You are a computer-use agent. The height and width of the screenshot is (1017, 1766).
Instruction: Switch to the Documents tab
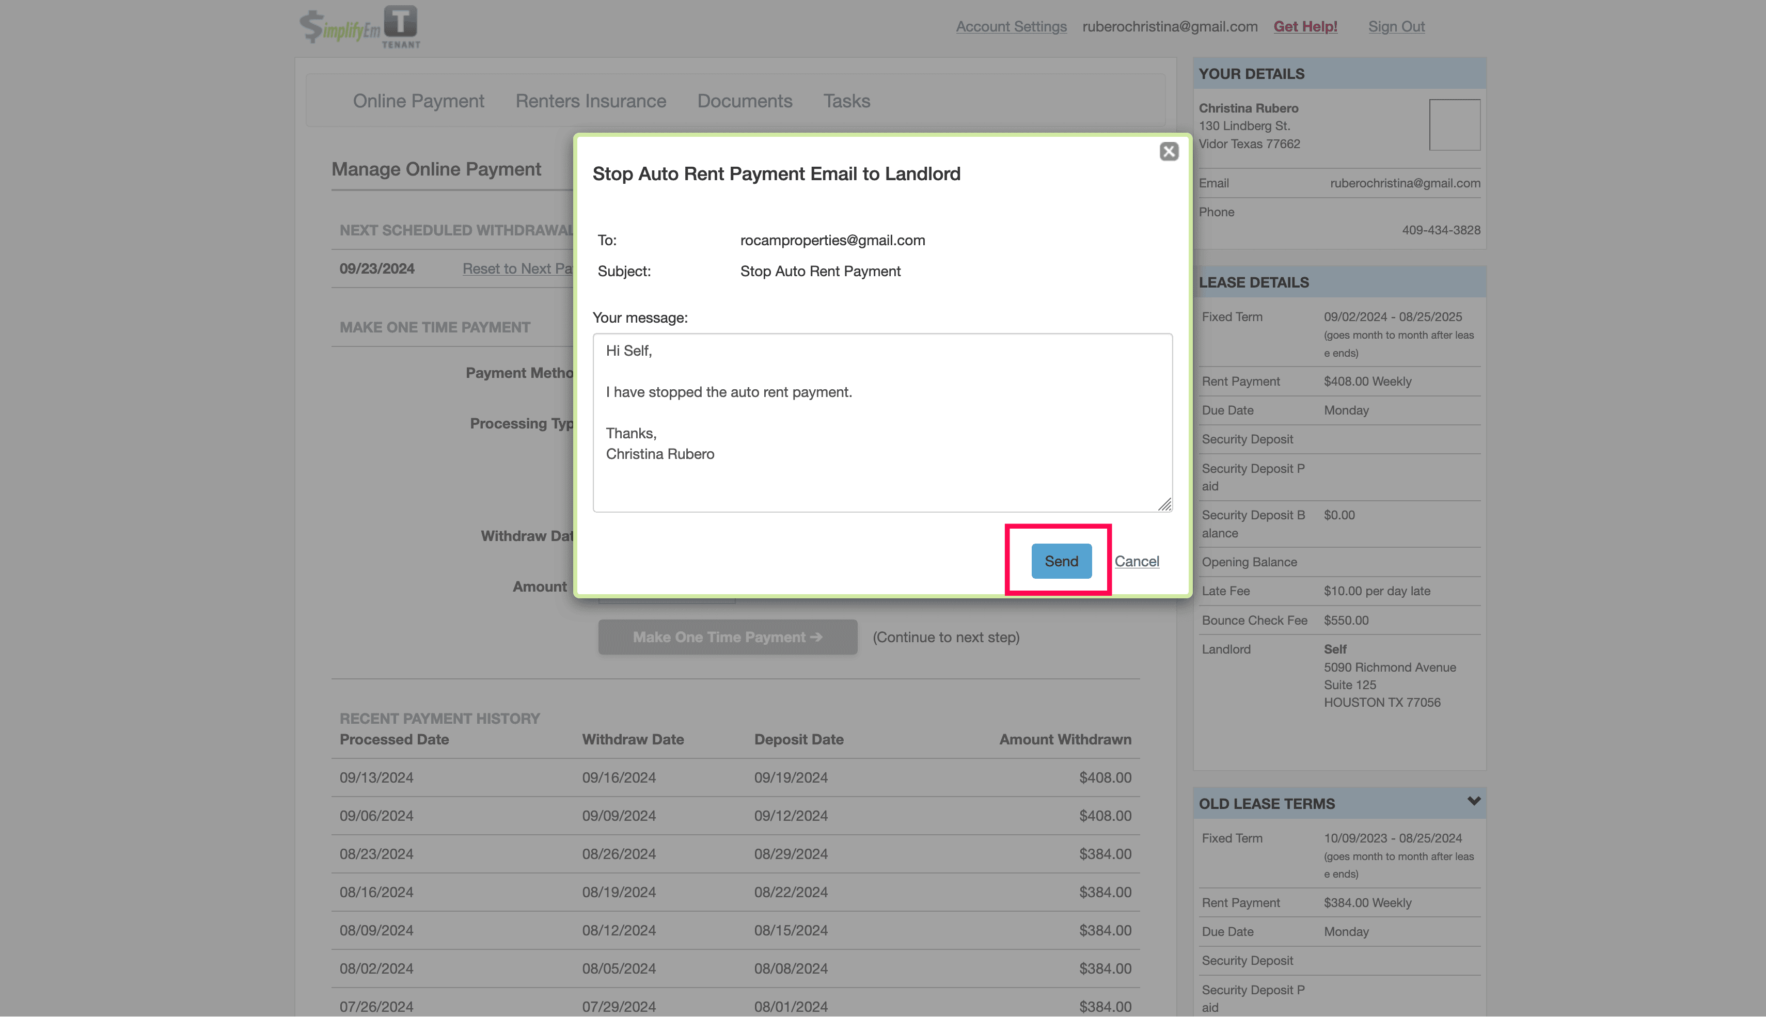(744, 101)
